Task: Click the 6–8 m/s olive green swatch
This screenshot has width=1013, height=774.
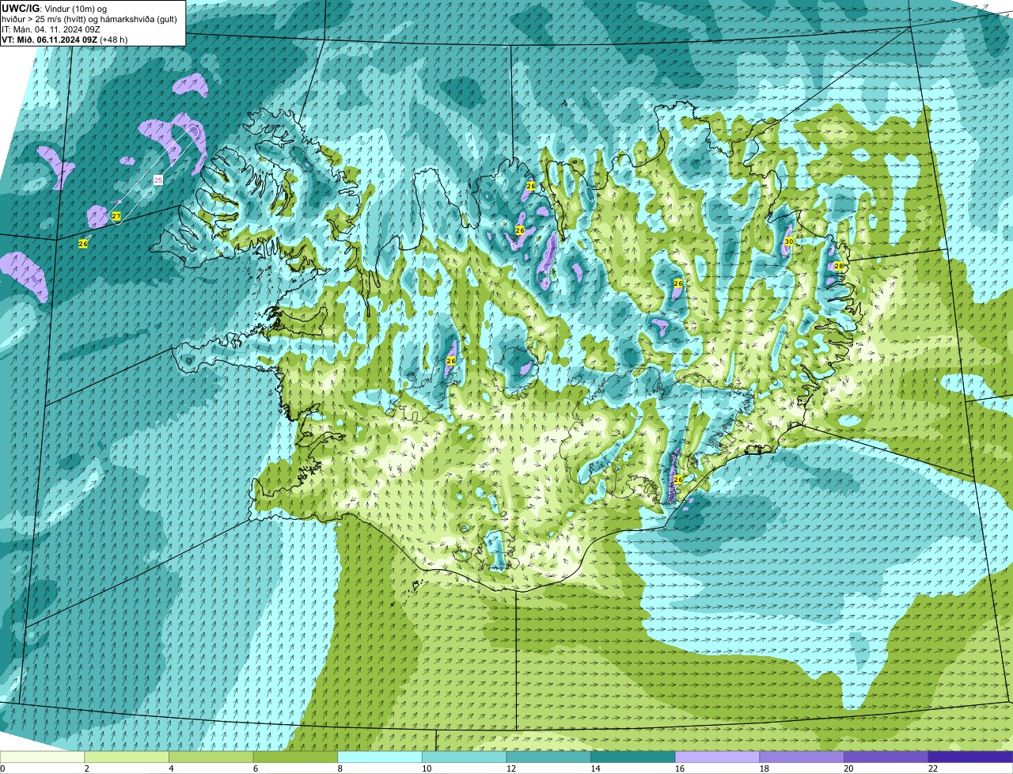Action: pos(295,757)
